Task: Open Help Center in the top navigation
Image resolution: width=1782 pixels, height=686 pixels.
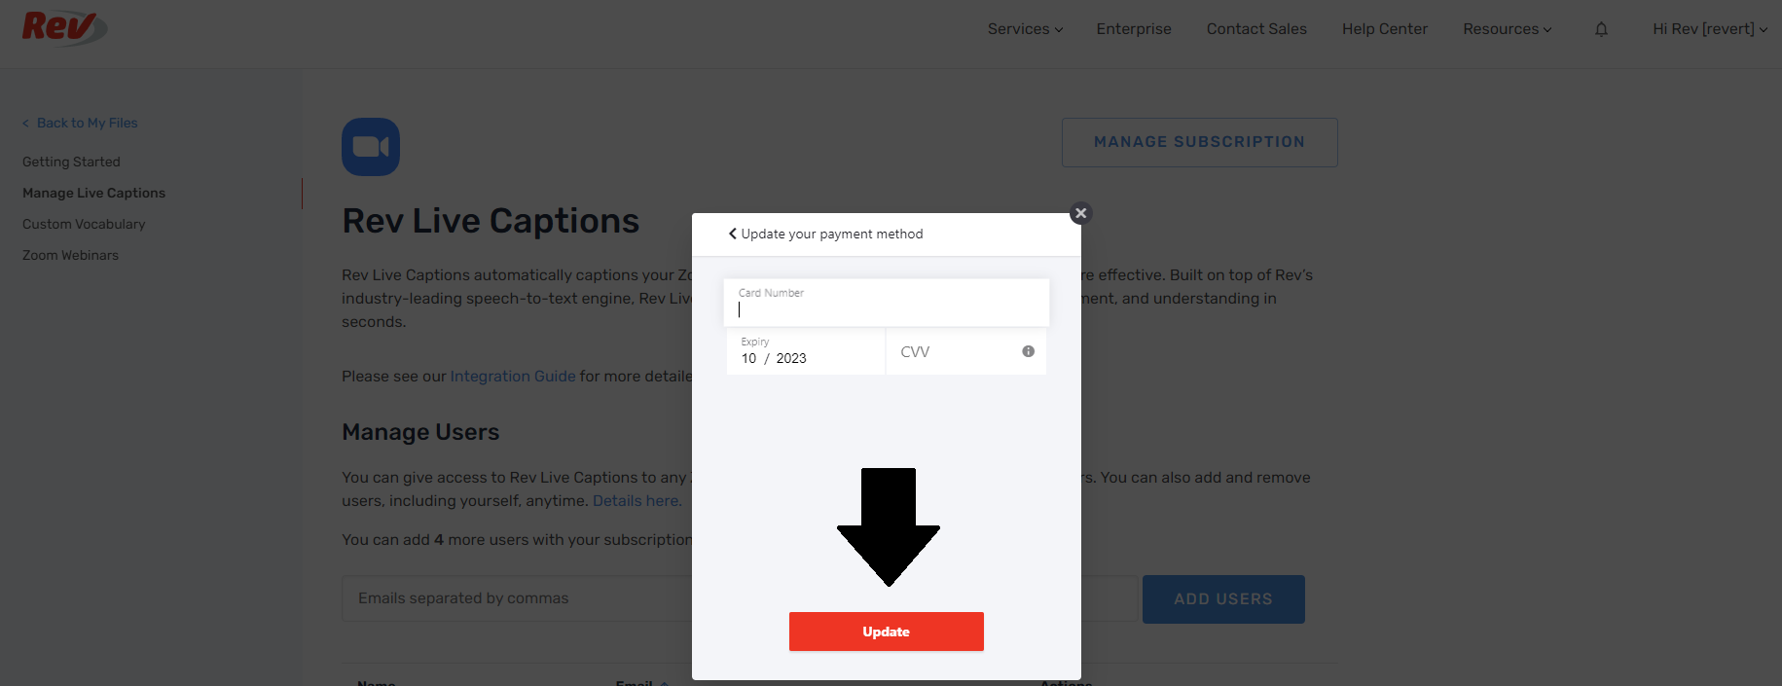Action: pos(1384,29)
